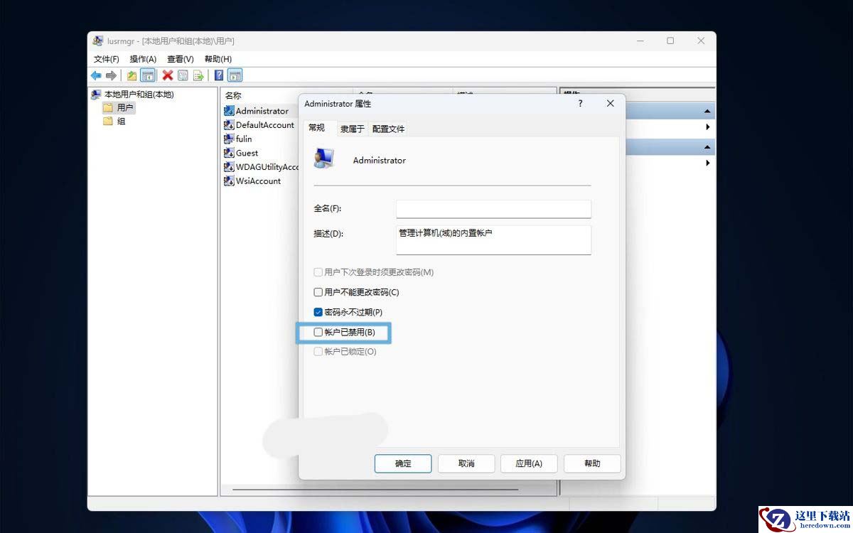This screenshot has width=853, height=533.
Task: Select 本地用户和组(本地) root node
Action: point(133,95)
